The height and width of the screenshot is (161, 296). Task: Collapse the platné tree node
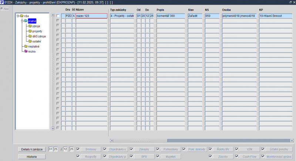[22, 21]
